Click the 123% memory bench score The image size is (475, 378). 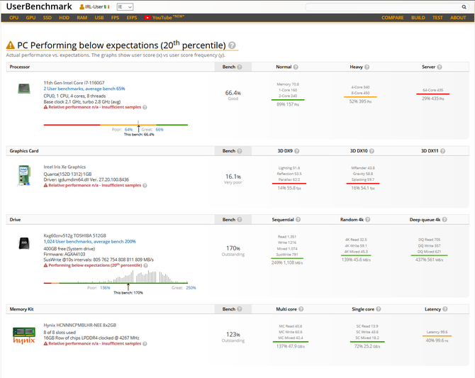pyautogui.click(x=233, y=334)
